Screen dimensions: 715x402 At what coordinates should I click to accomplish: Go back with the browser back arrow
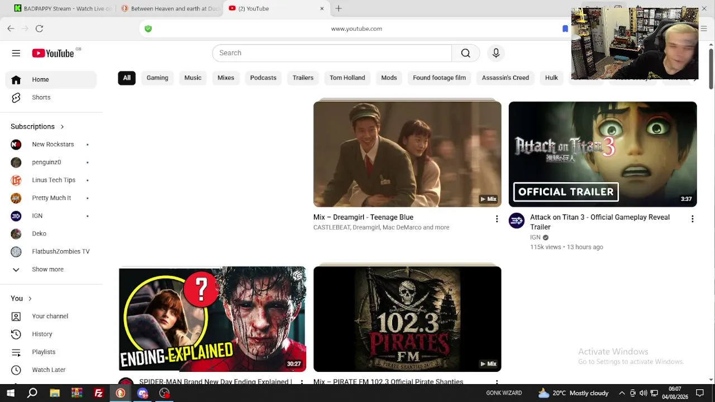(11, 28)
